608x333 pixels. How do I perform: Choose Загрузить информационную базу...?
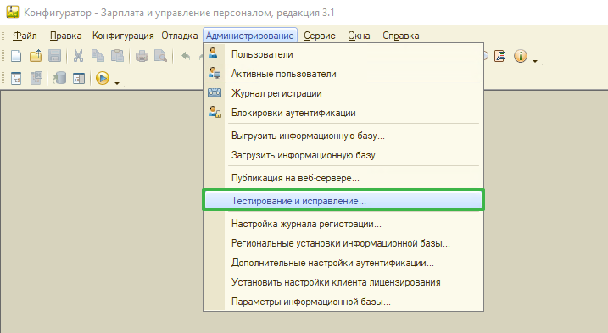[x=343, y=155]
